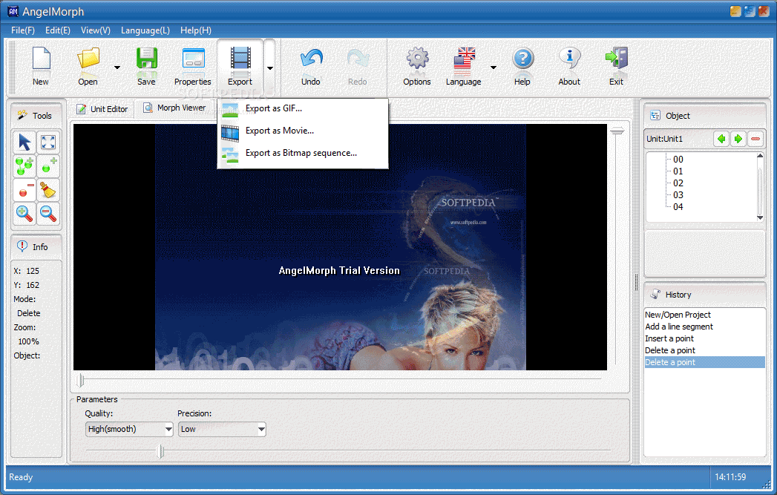Show the About dialog

[569, 66]
